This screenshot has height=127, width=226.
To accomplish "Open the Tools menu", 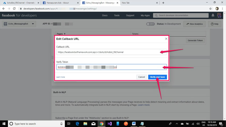I will tap(117, 15).
